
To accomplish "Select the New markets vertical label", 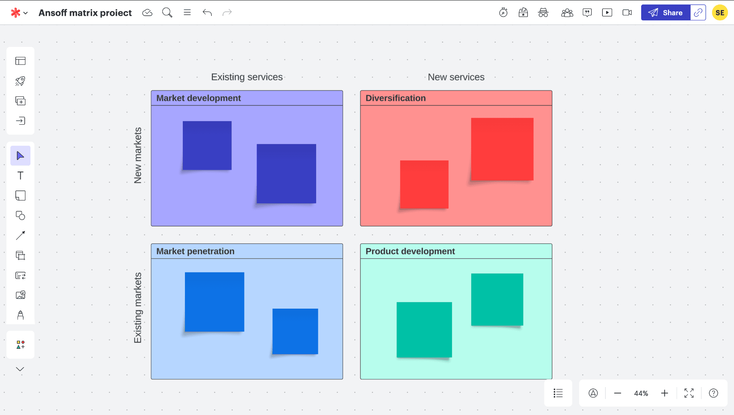I will [138, 155].
